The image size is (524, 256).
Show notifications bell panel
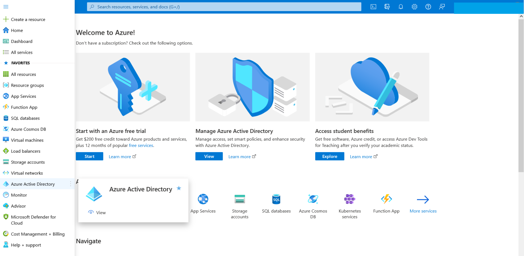[401, 7]
